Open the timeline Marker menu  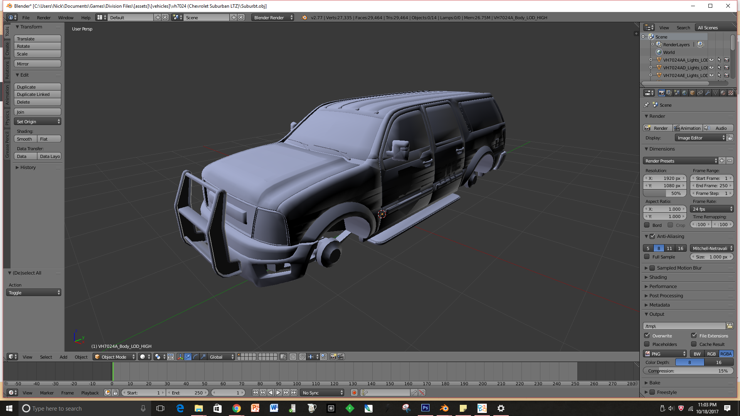pyautogui.click(x=47, y=393)
